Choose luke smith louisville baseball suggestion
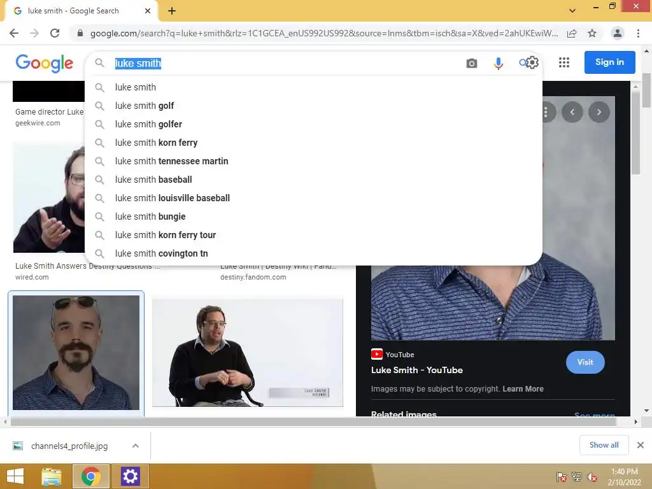Viewport: 652px width, 489px height. point(313,198)
